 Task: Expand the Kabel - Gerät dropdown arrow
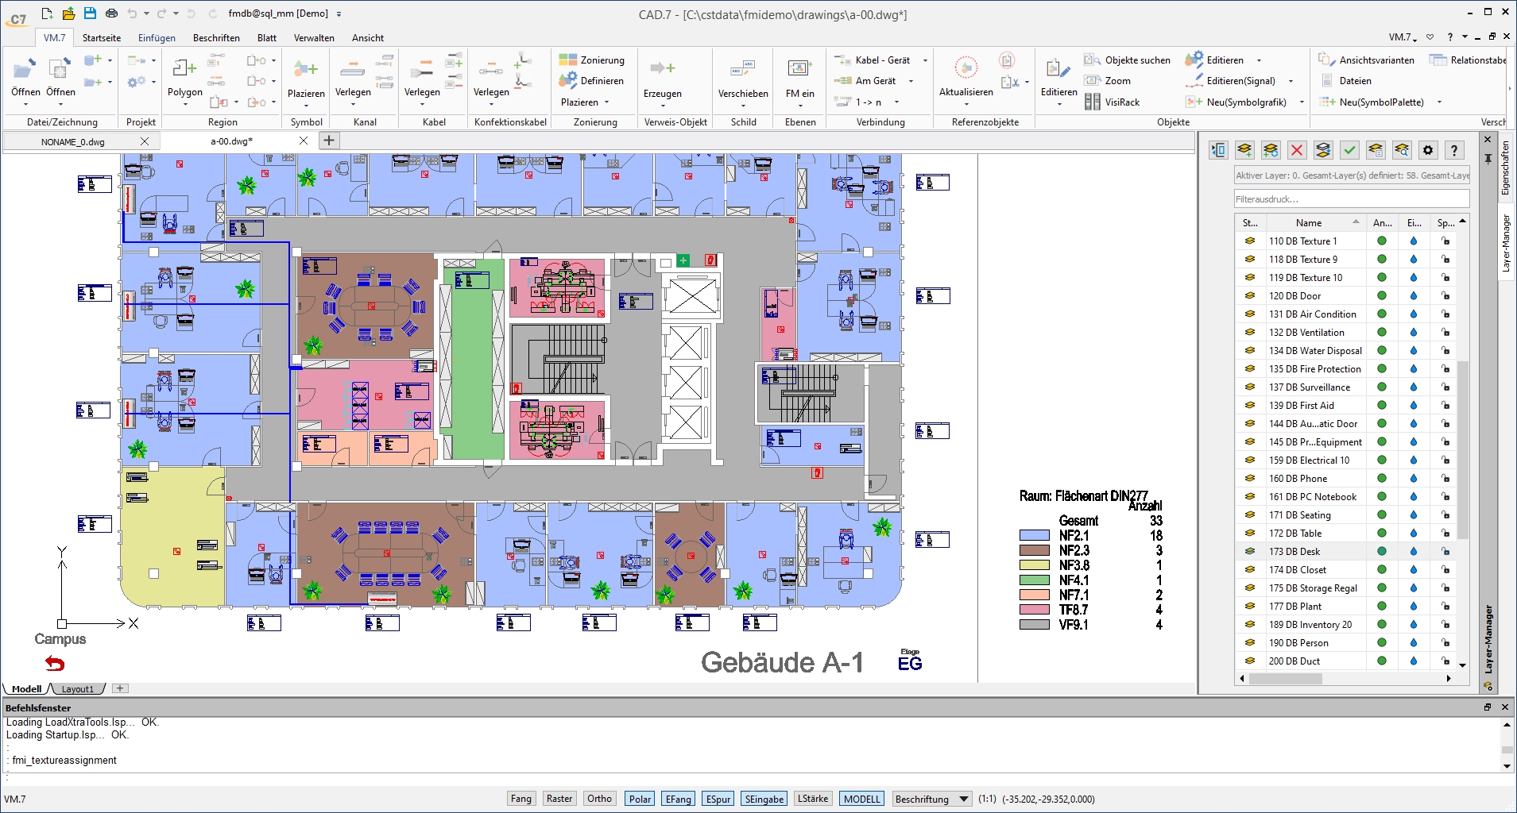tap(925, 60)
